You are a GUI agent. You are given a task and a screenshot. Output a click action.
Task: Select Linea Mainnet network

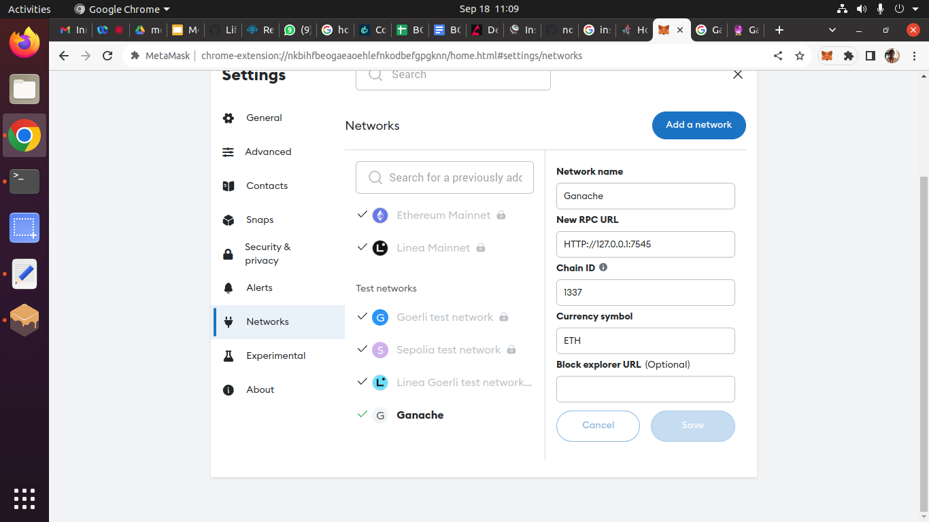coord(433,248)
